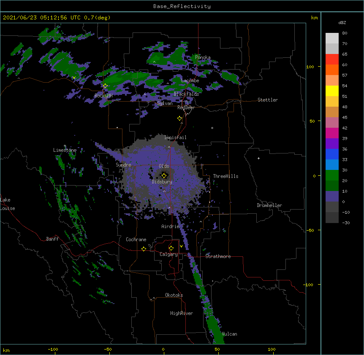This screenshot has height=355, width=364.
Task: Click the 80 dBZ white color swatch
Action: pos(332,38)
